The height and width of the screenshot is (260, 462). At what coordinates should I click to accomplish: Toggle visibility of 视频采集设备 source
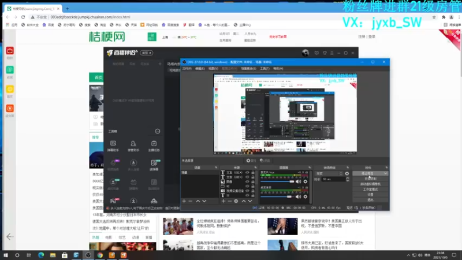tap(247, 191)
